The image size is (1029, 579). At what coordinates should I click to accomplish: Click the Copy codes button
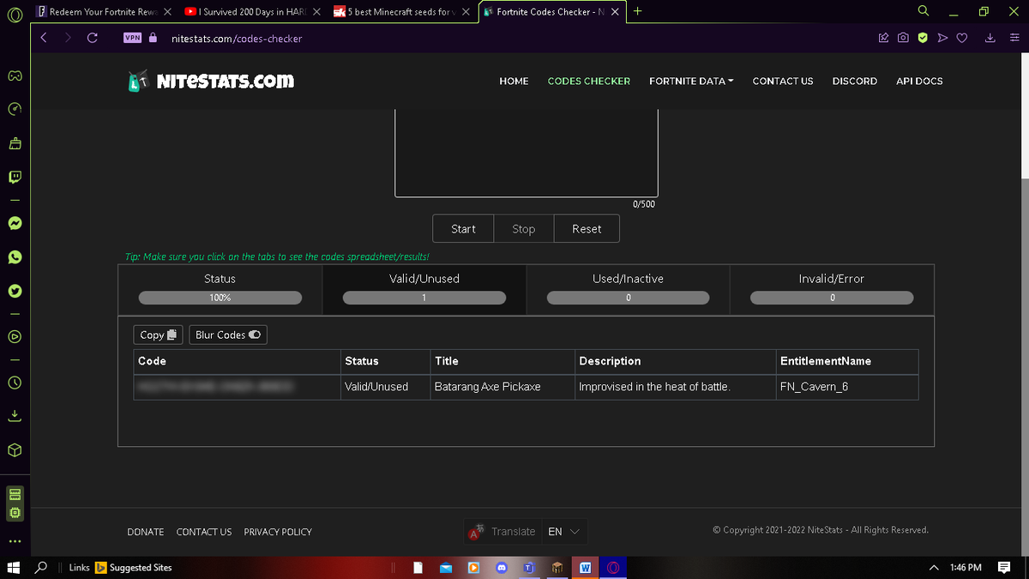click(159, 335)
